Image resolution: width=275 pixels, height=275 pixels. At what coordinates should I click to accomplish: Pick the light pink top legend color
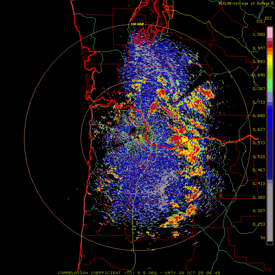[x=270, y=33]
